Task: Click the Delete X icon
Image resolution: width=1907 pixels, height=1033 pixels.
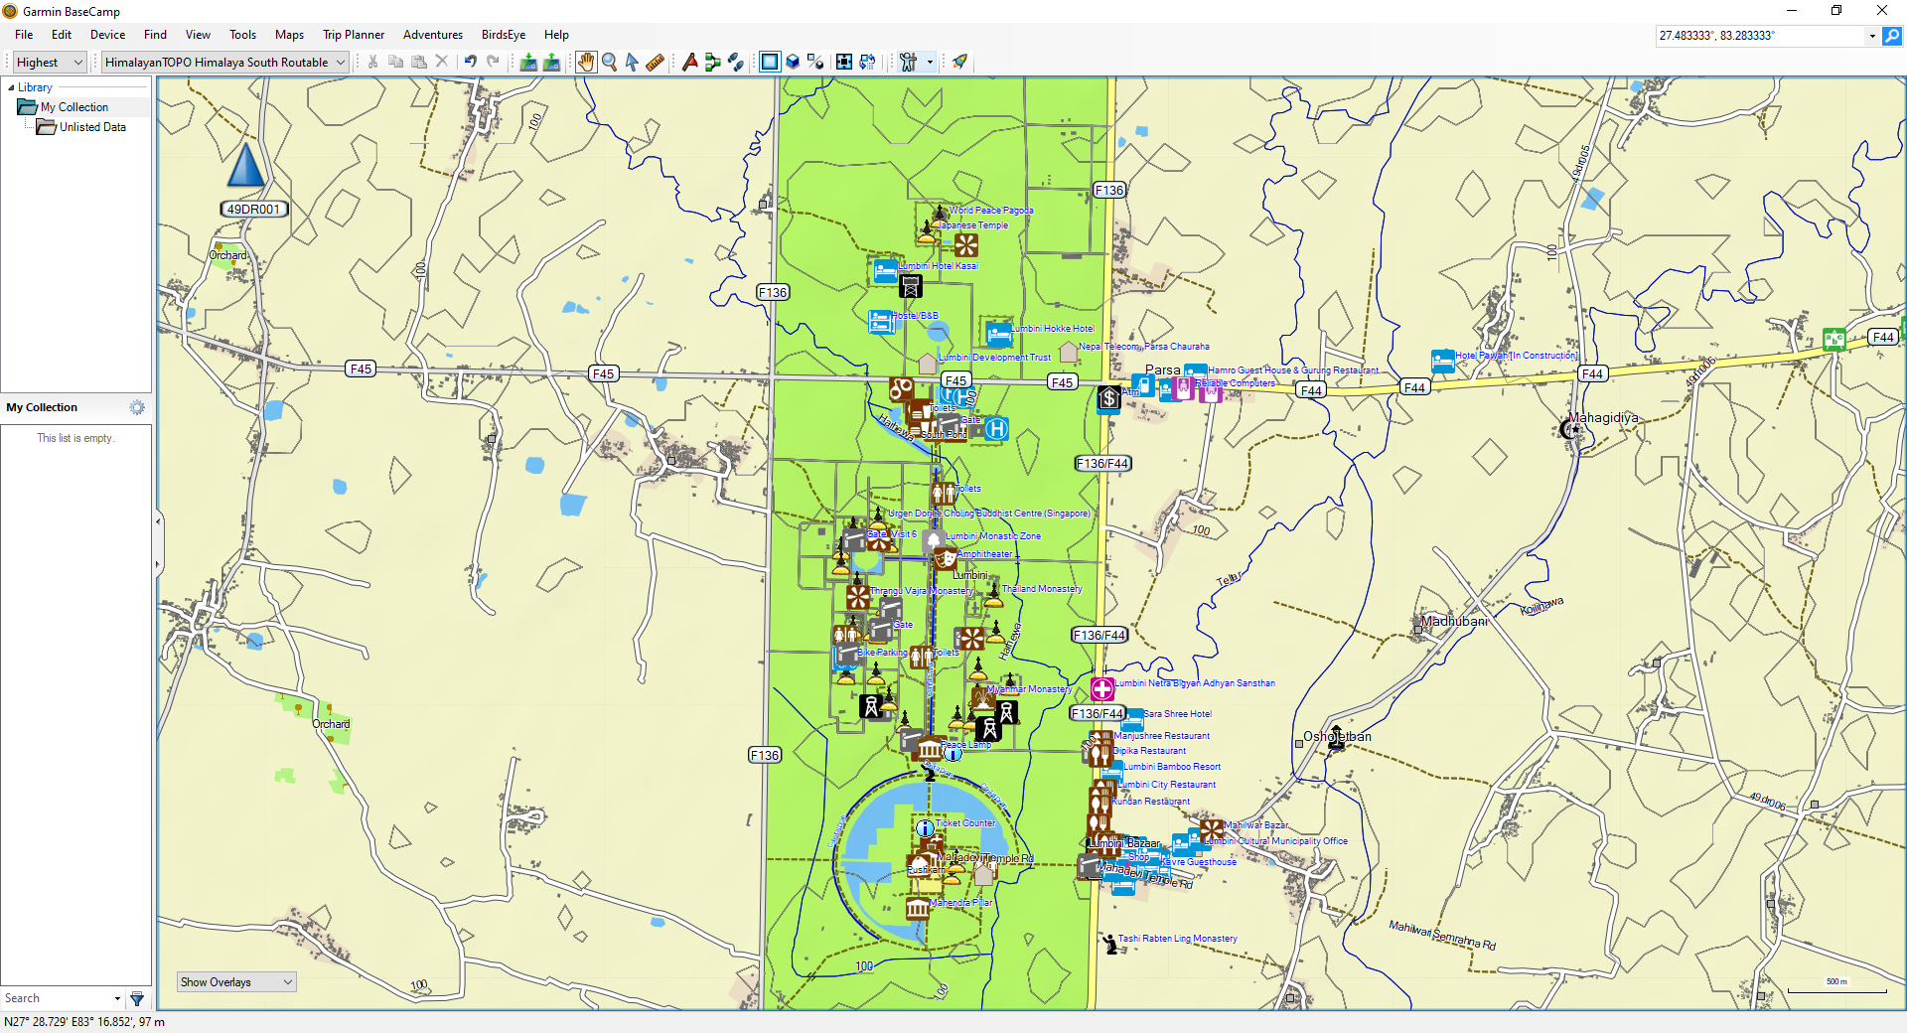Action: coord(442,62)
